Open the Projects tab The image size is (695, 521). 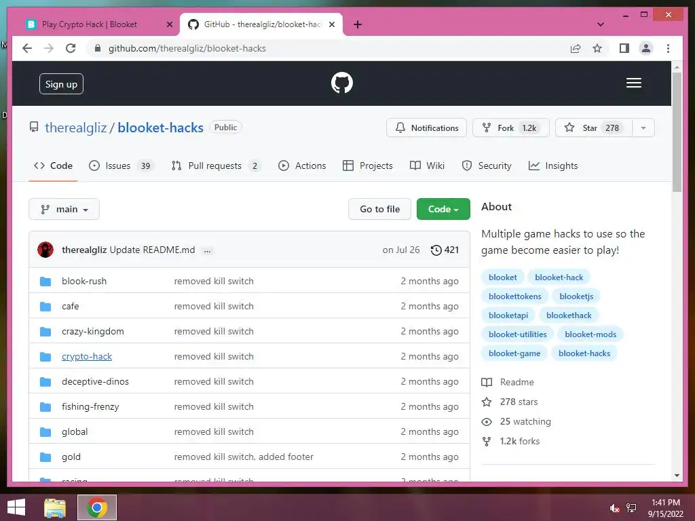point(367,166)
